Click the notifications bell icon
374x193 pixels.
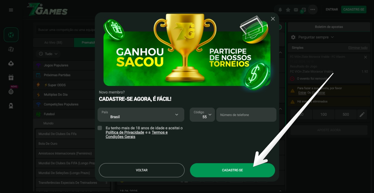[x=280, y=10]
